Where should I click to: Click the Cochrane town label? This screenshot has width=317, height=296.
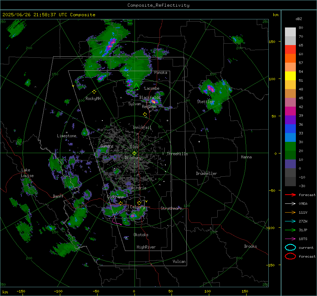tap(115, 197)
